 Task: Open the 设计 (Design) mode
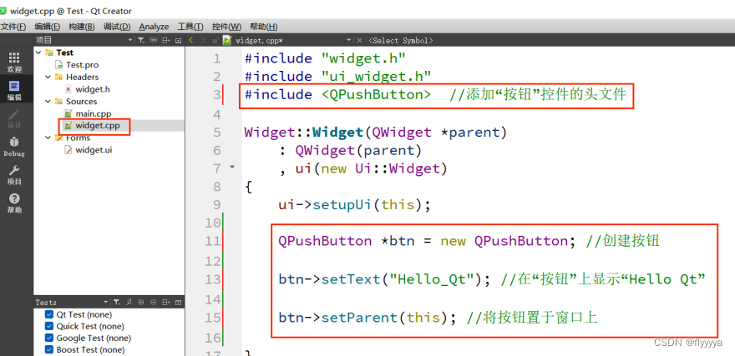pos(14,119)
